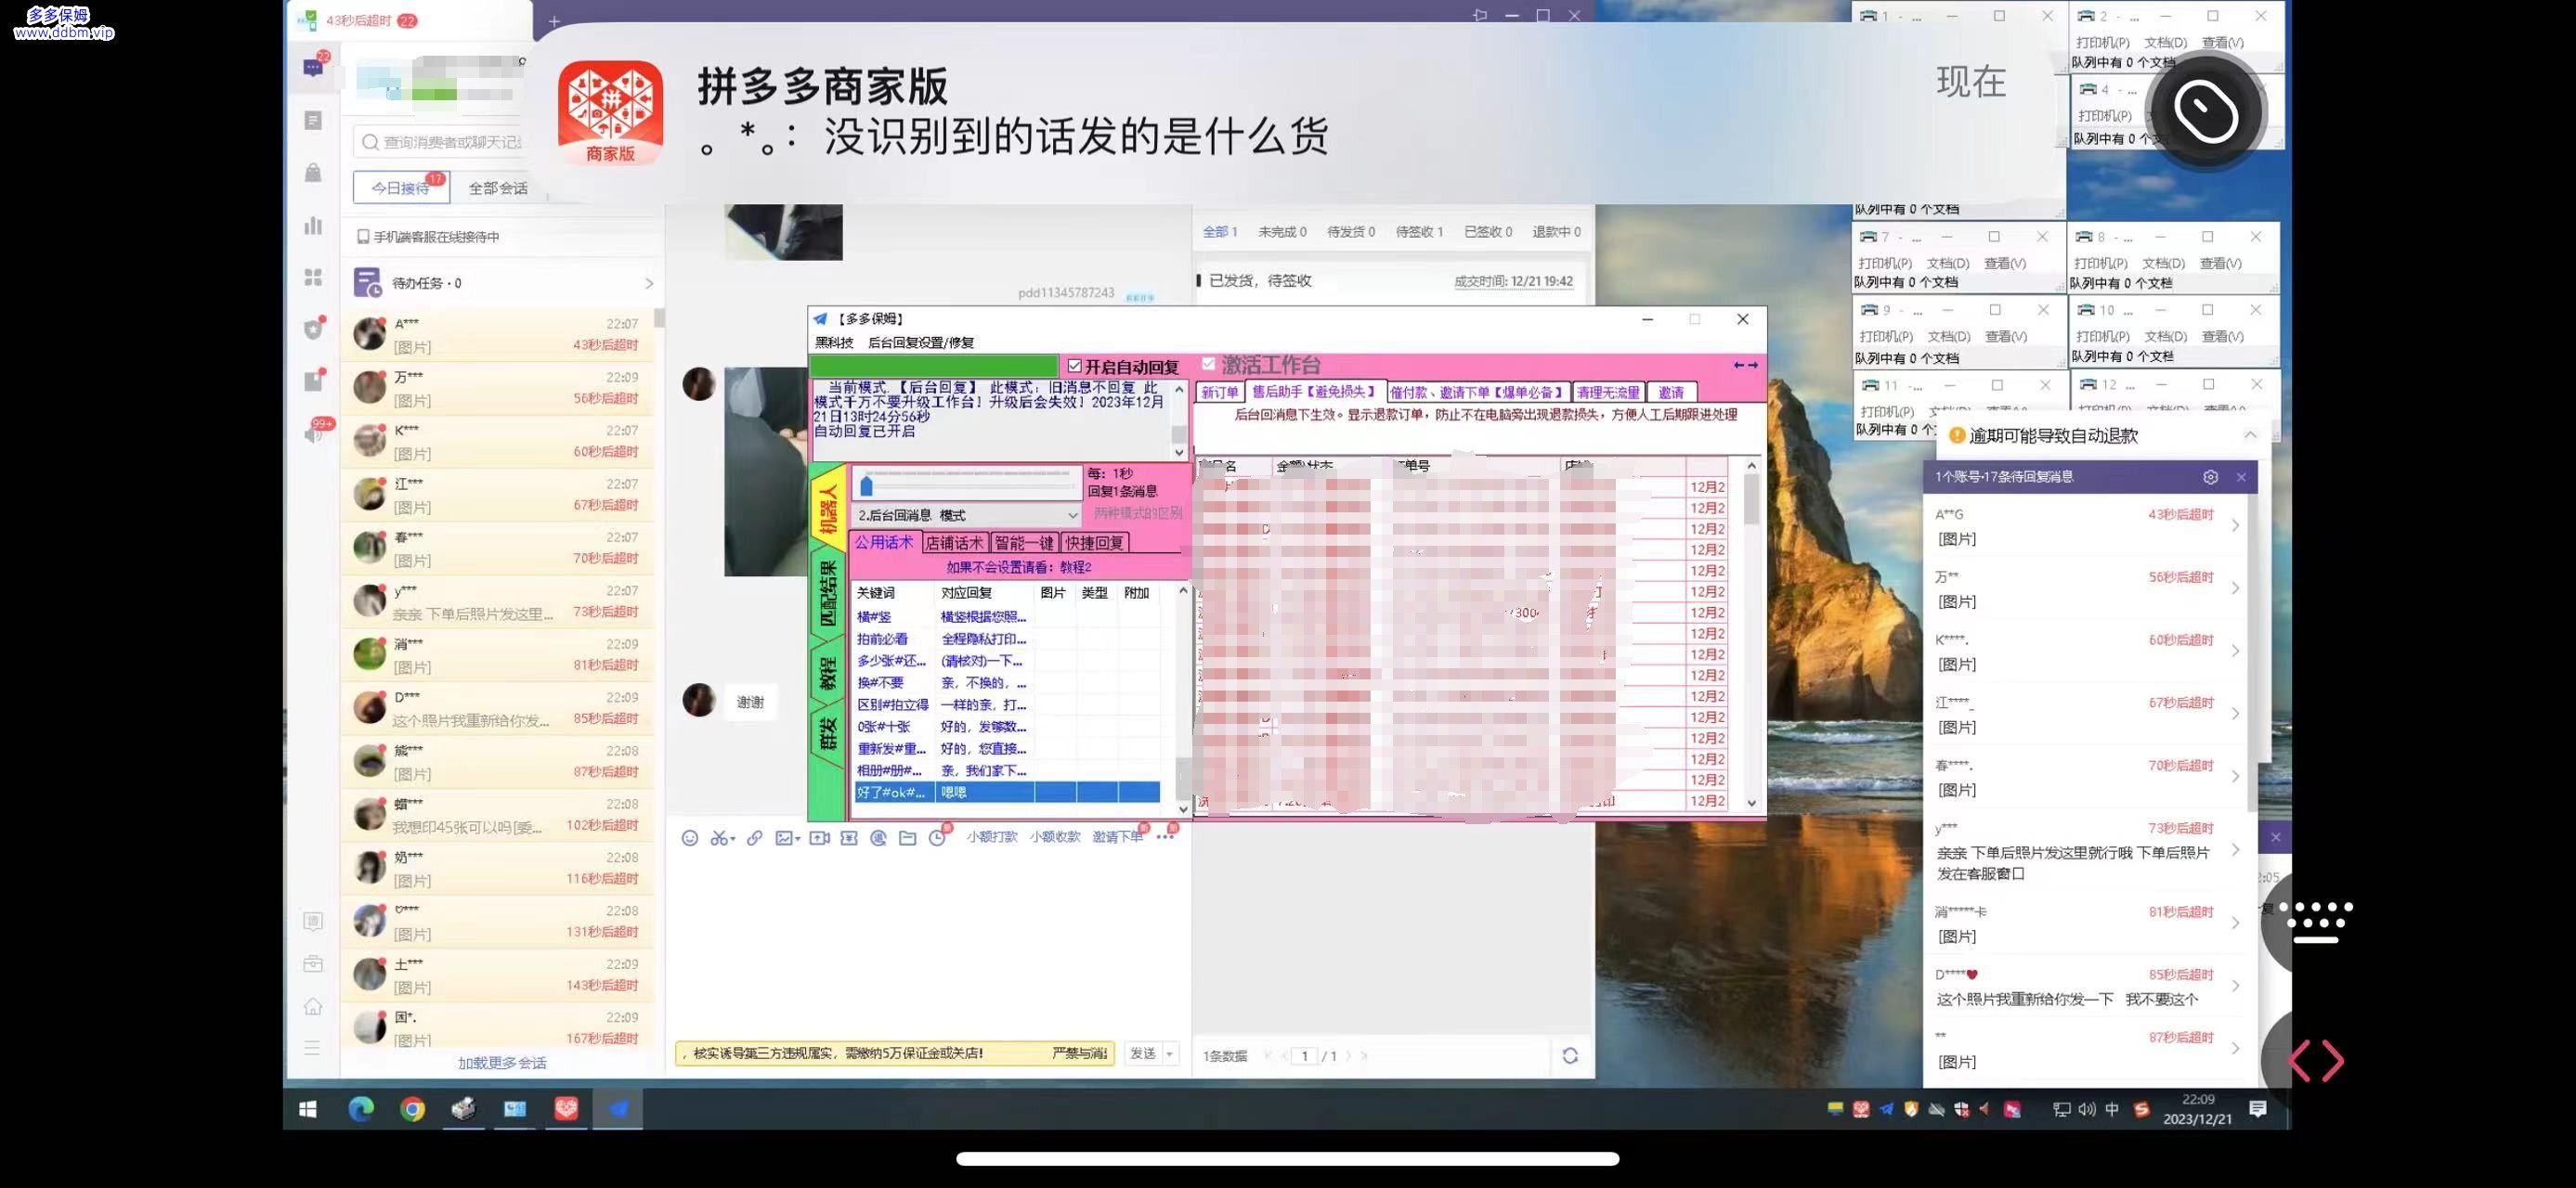This screenshot has width=2576, height=1188.
Task: Open Pinduoduo merchant app in taskbar
Action: 566,1108
